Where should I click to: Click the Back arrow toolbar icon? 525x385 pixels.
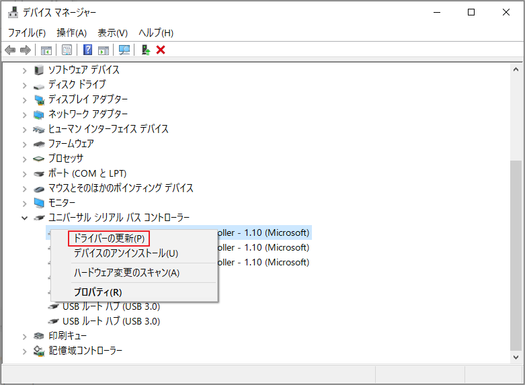(x=10, y=50)
